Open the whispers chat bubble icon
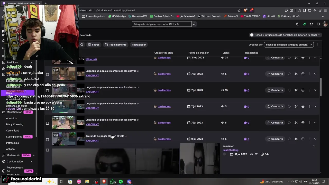 tap(318, 24)
